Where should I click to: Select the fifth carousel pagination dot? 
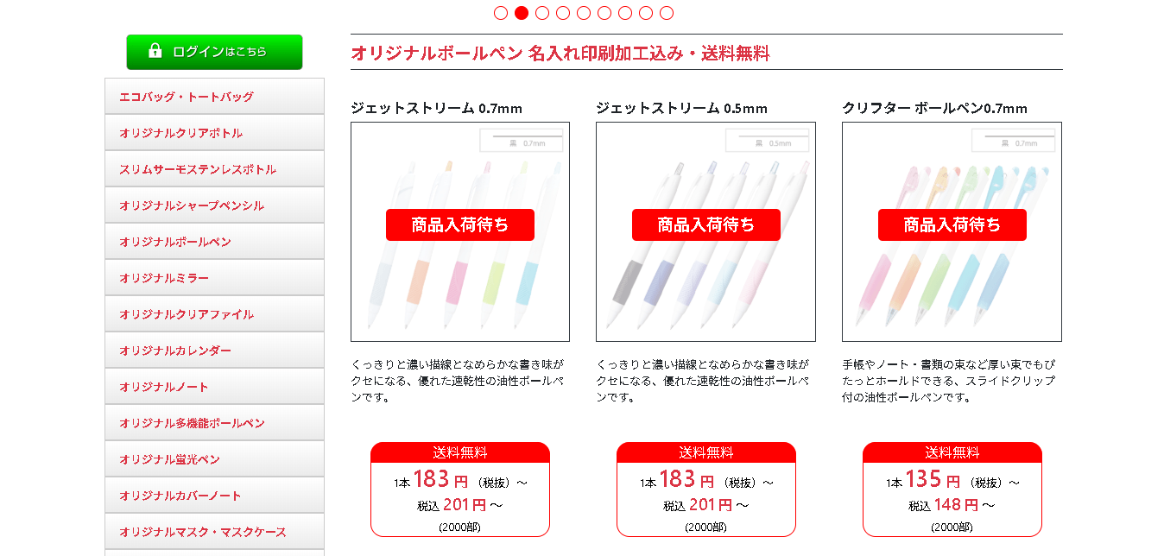[x=584, y=13]
